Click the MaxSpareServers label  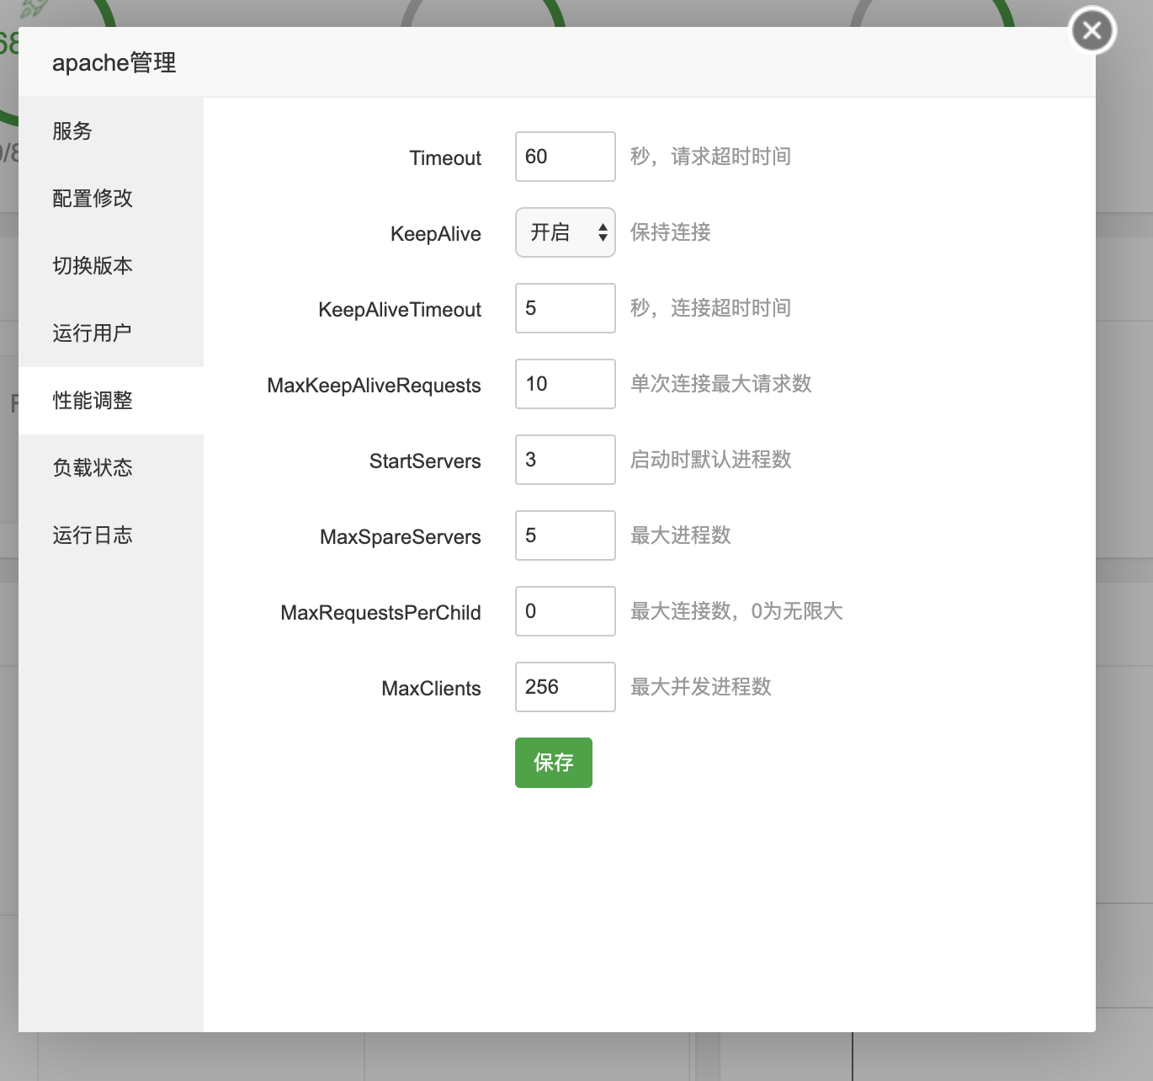pos(401,537)
